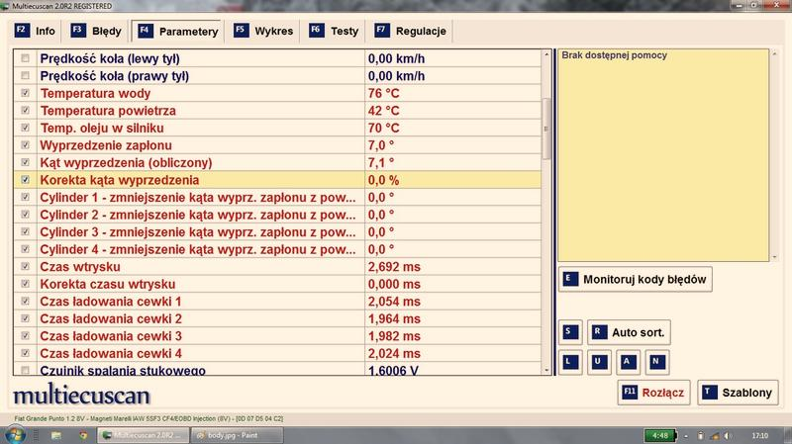The image size is (792, 444).
Task: Click the Multiecuscan taskbar button
Action: [x=144, y=435]
